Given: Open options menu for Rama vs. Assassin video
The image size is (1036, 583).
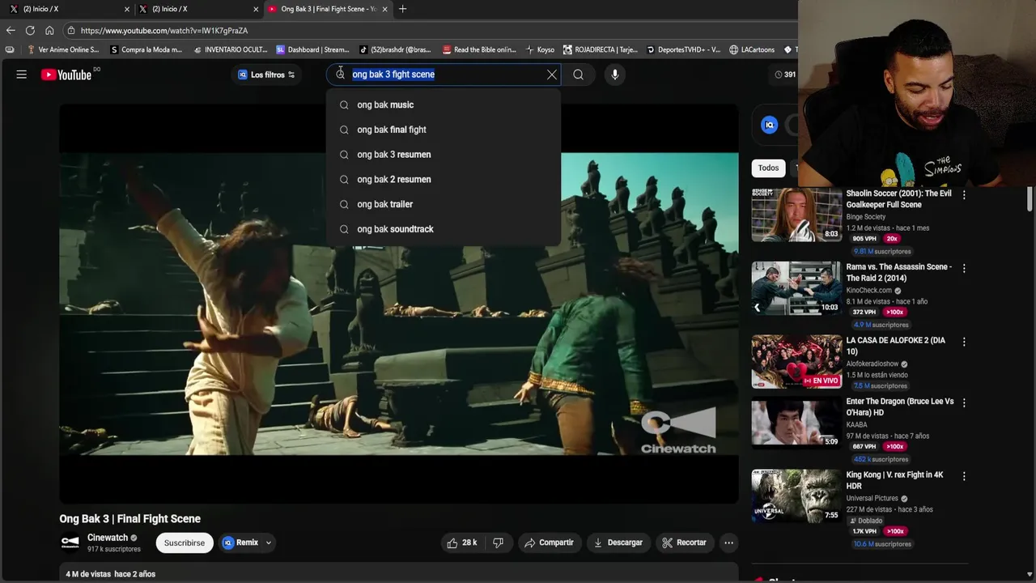Looking at the screenshot, I should click(x=964, y=268).
